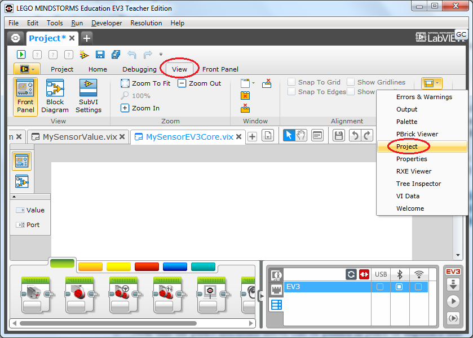This screenshot has height=338, width=473.
Task: Click Zoom Out in the Zoom group
Action: [200, 83]
